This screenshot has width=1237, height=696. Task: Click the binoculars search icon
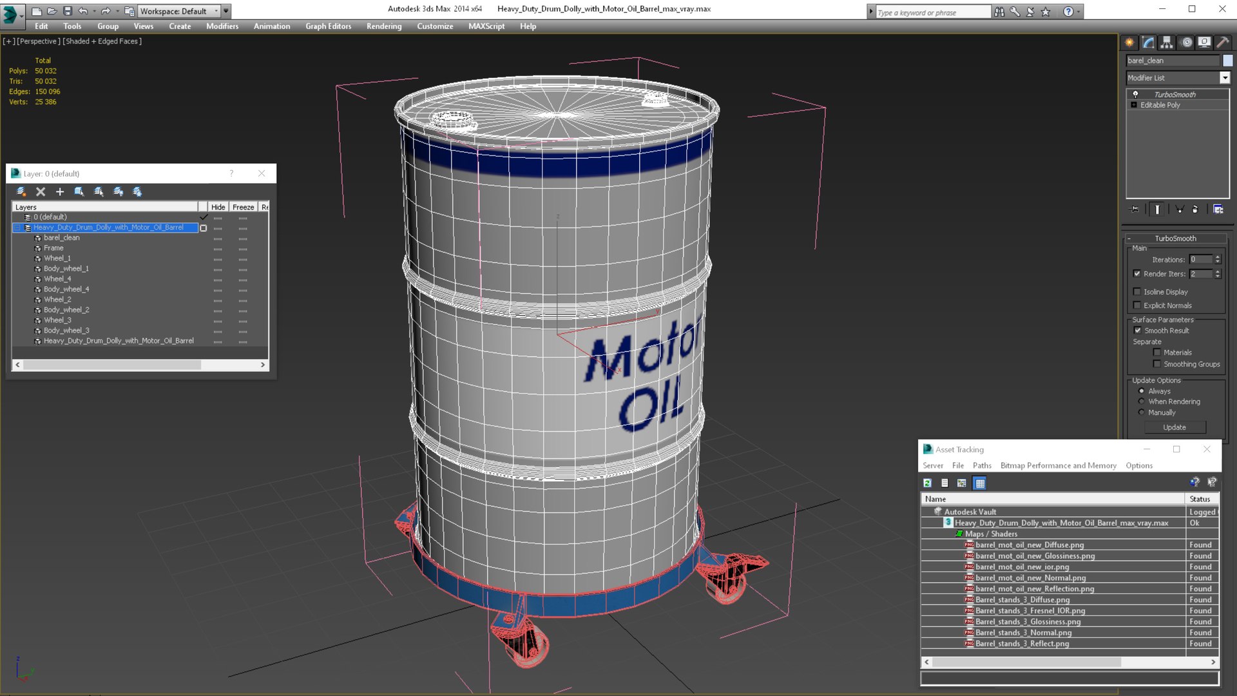999,12
